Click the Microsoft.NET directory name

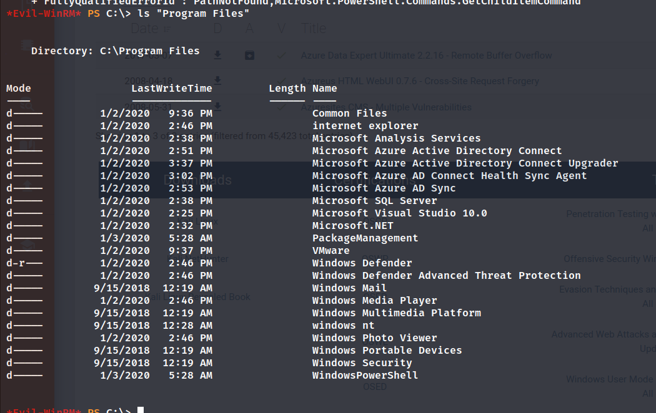353,226
